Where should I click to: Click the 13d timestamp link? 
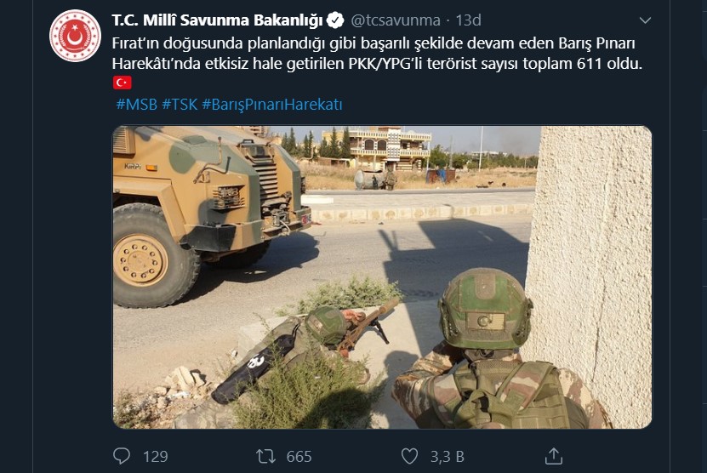[468, 20]
